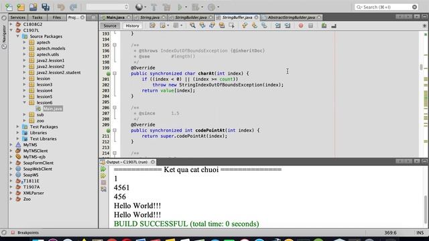Screen dimensions: 429x241
Task: Click the History view button
Action: tap(133, 25)
